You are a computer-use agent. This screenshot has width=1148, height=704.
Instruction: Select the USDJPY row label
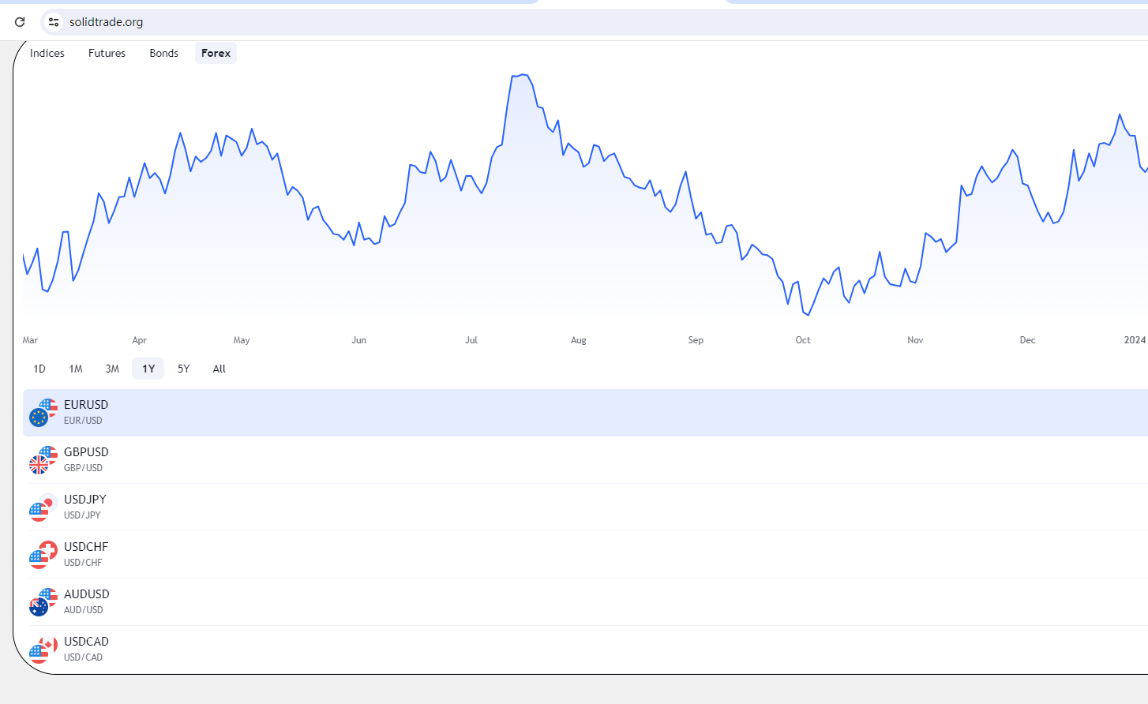click(x=84, y=500)
